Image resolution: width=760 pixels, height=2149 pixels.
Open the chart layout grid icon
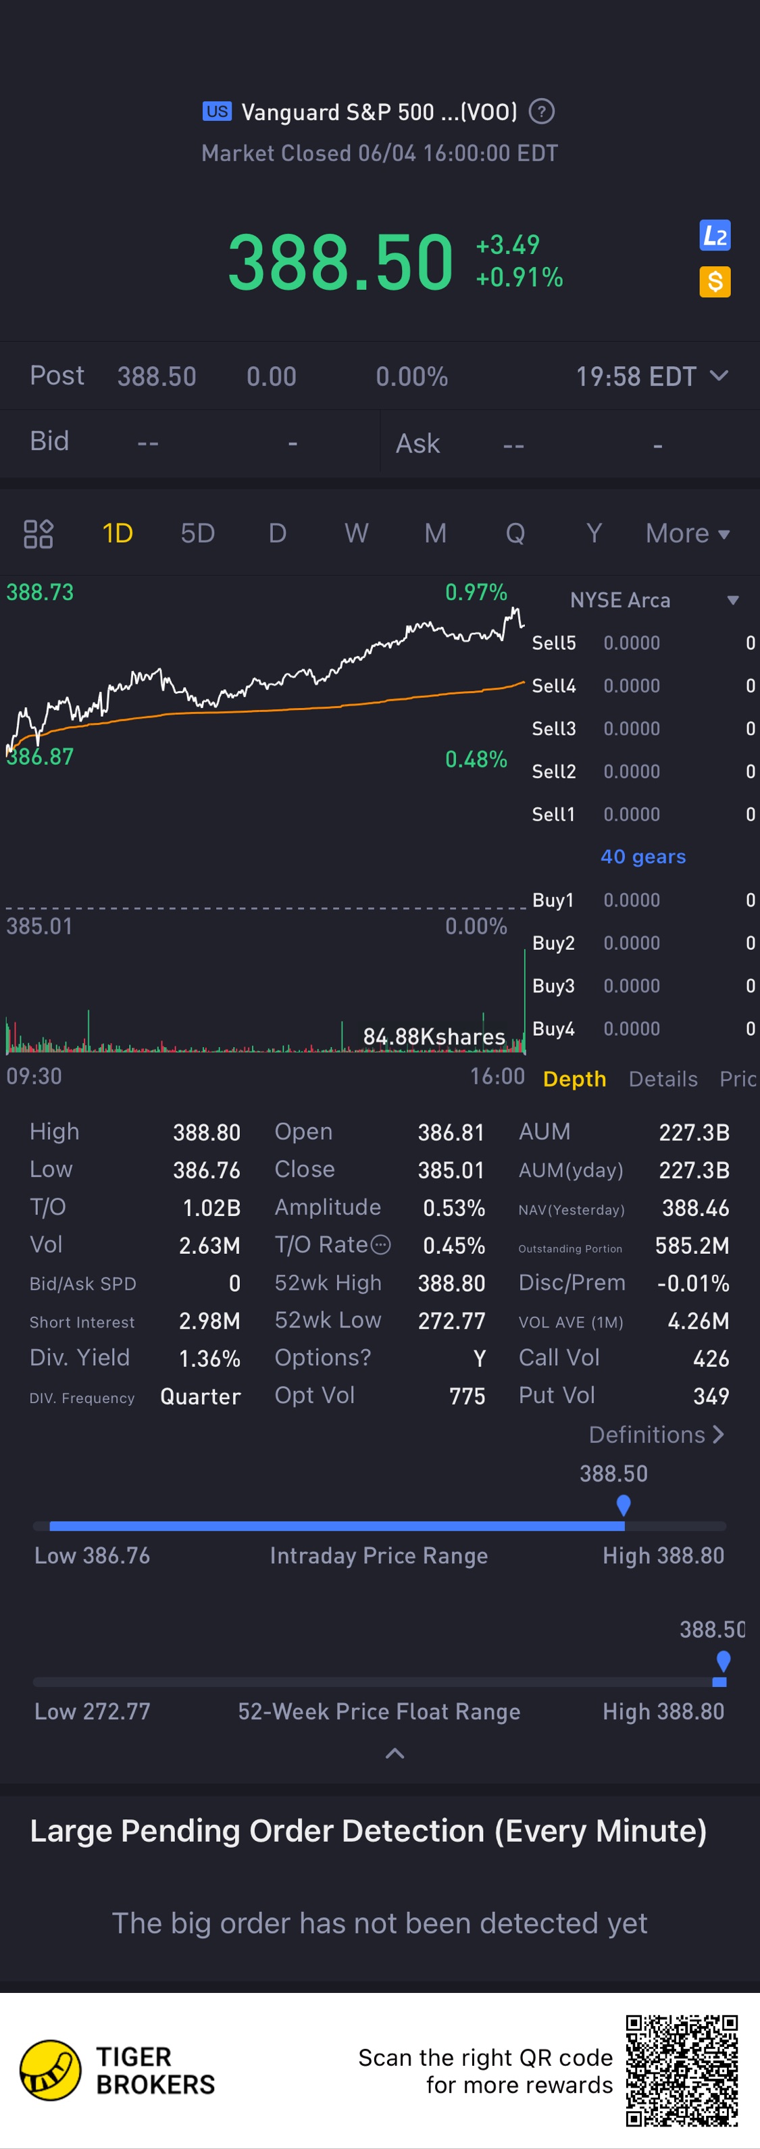click(x=39, y=533)
